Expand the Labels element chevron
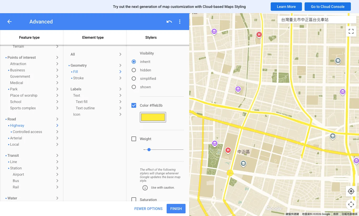359x216 pixels. click(120, 89)
